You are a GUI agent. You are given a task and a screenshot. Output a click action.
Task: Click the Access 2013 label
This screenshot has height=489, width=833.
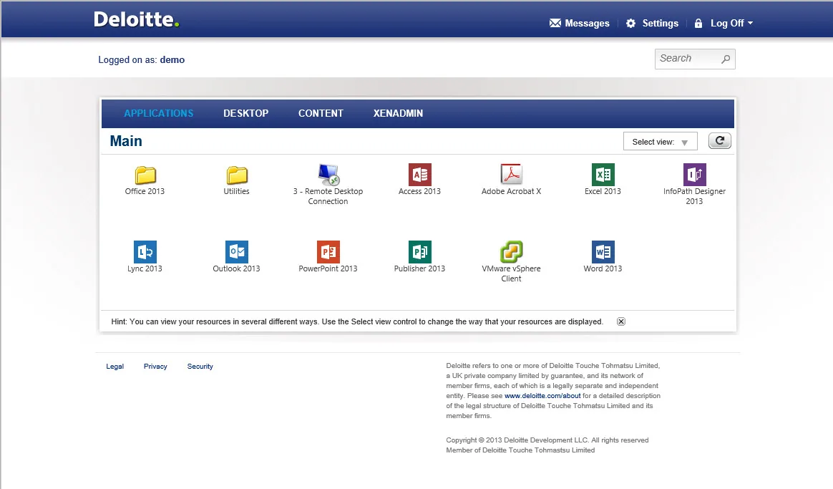click(419, 191)
